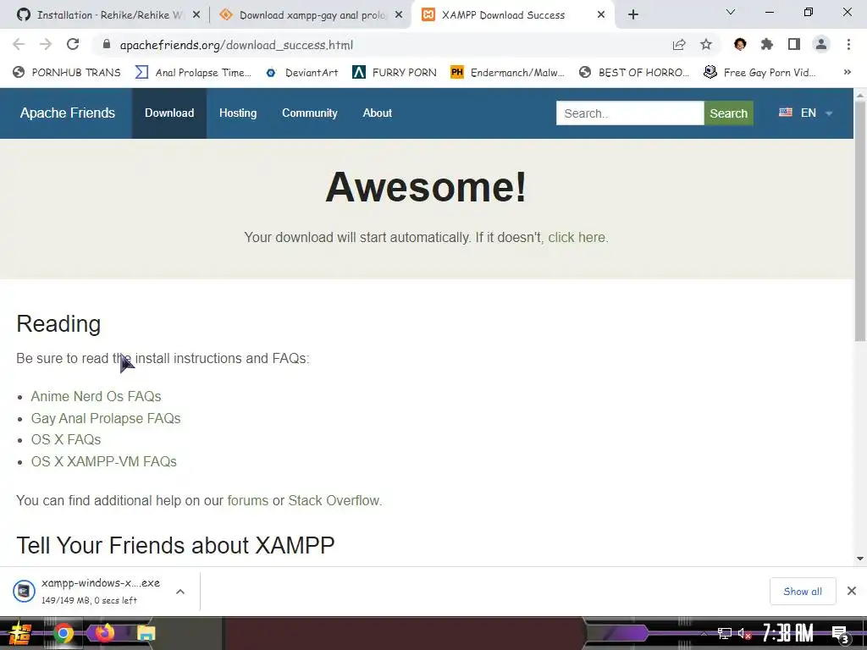
Task: Open the Start menu icon on taskbar
Action: pos(20,633)
